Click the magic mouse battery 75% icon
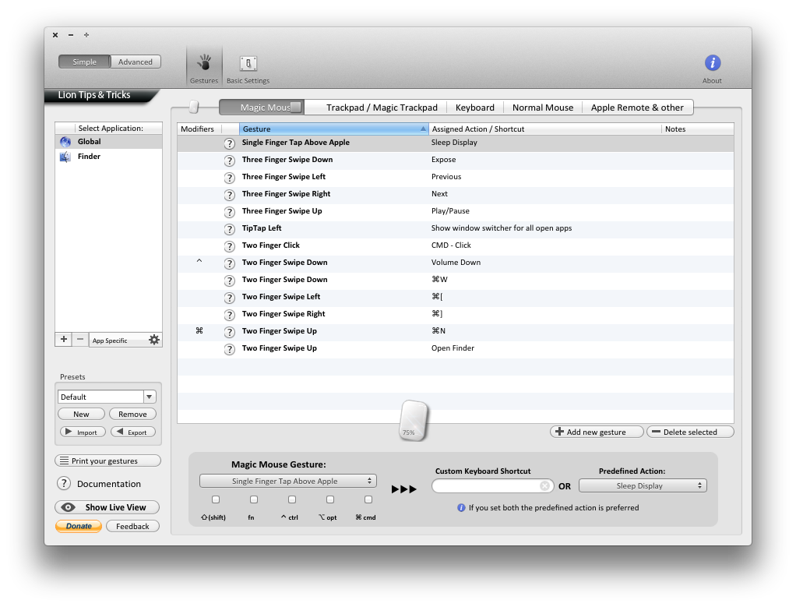The image size is (796, 607). pyautogui.click(x=414, y=421)
